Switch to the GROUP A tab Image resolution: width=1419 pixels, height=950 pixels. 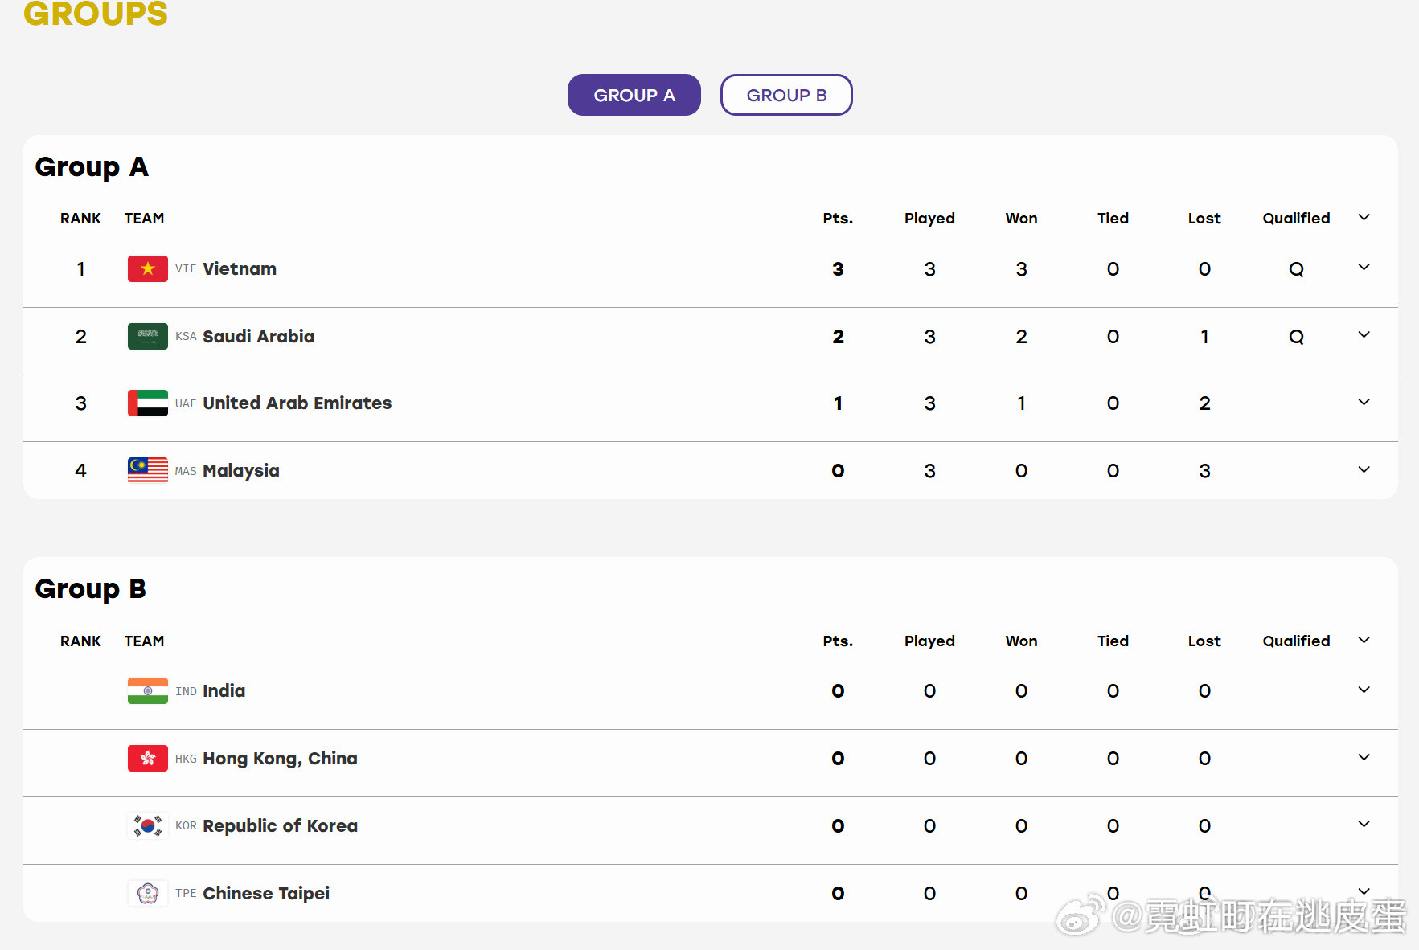tap(634, 95)
